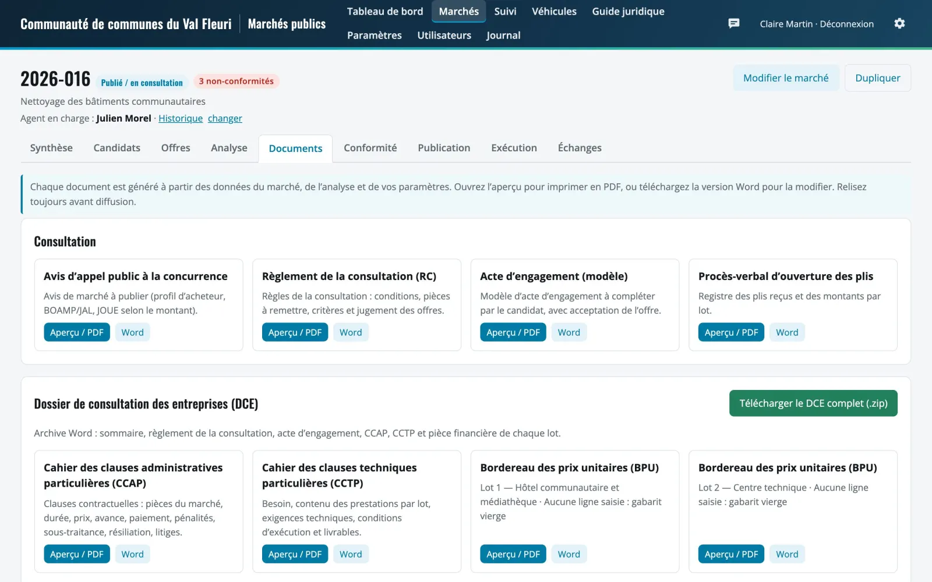Open the Guide juridique page
Screen dimensions: 932x582
(x=628, y=12)
